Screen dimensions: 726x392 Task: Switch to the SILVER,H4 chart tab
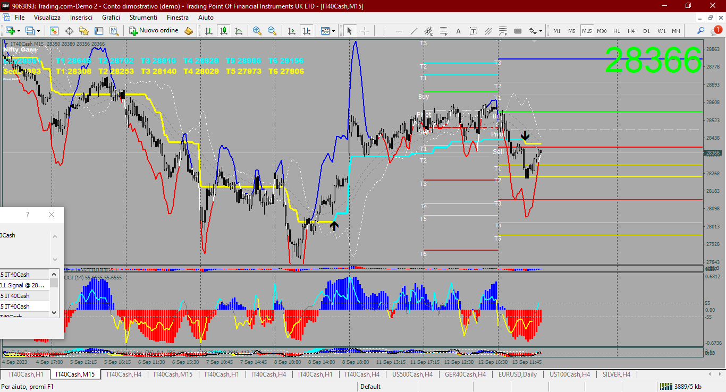click(617, 374)
